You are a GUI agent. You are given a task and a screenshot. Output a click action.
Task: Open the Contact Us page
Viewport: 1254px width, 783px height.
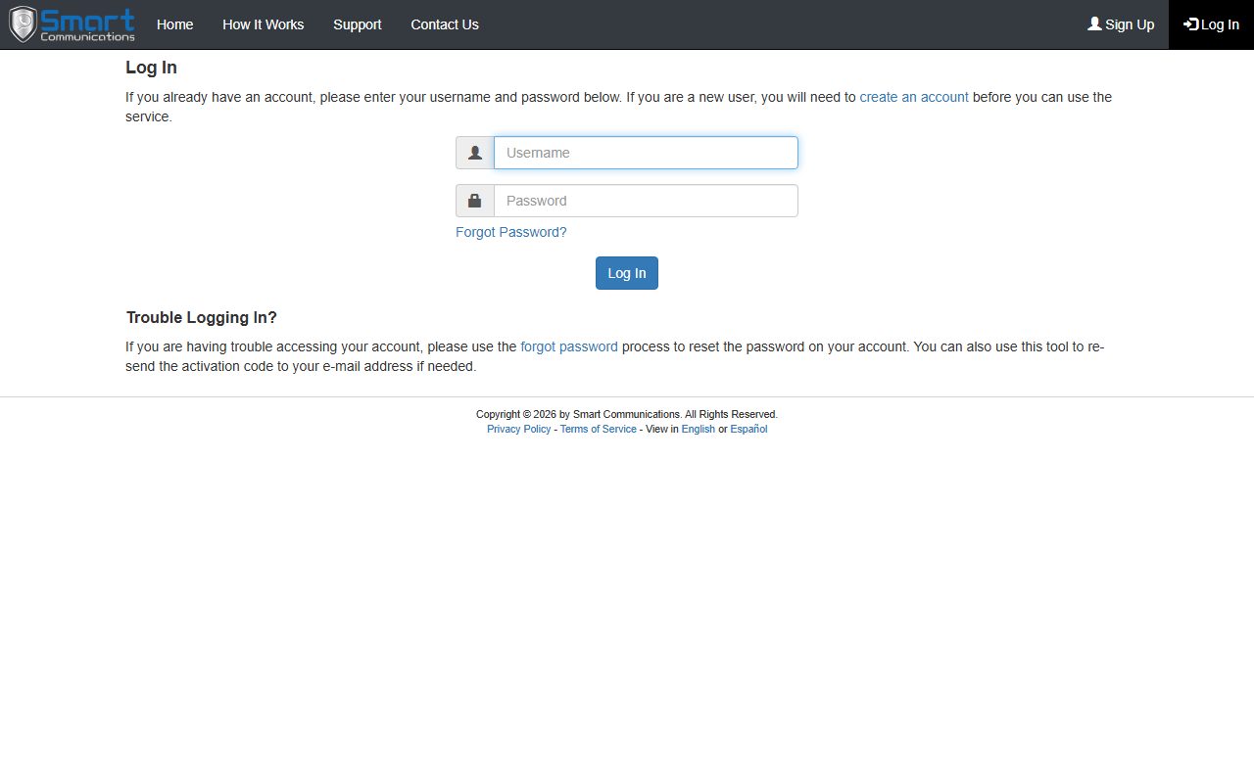[445, 24]
